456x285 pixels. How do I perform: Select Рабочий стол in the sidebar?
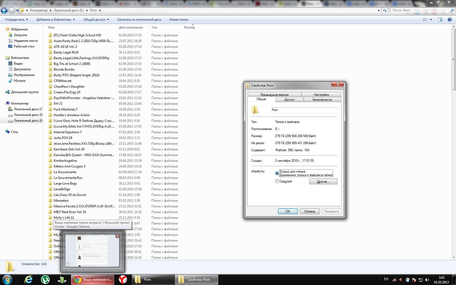coord(24,46)
